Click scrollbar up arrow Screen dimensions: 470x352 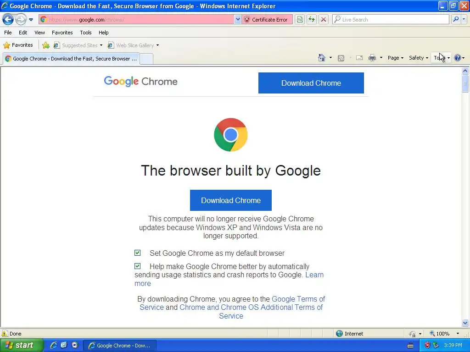click(465, 71)
